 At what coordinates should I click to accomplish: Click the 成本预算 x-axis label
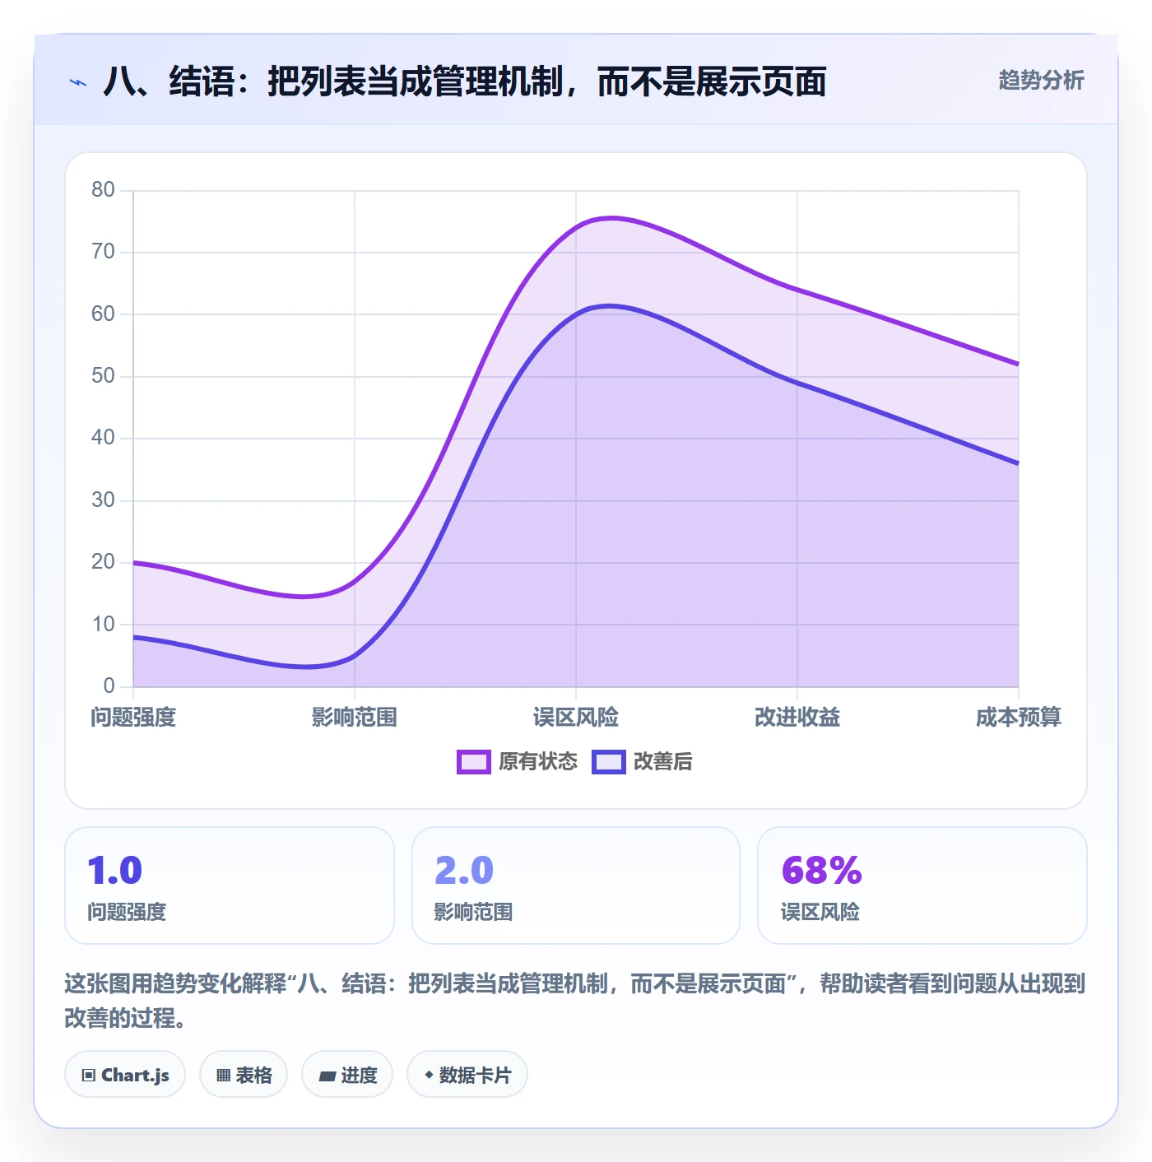(x=1019, y=718)
